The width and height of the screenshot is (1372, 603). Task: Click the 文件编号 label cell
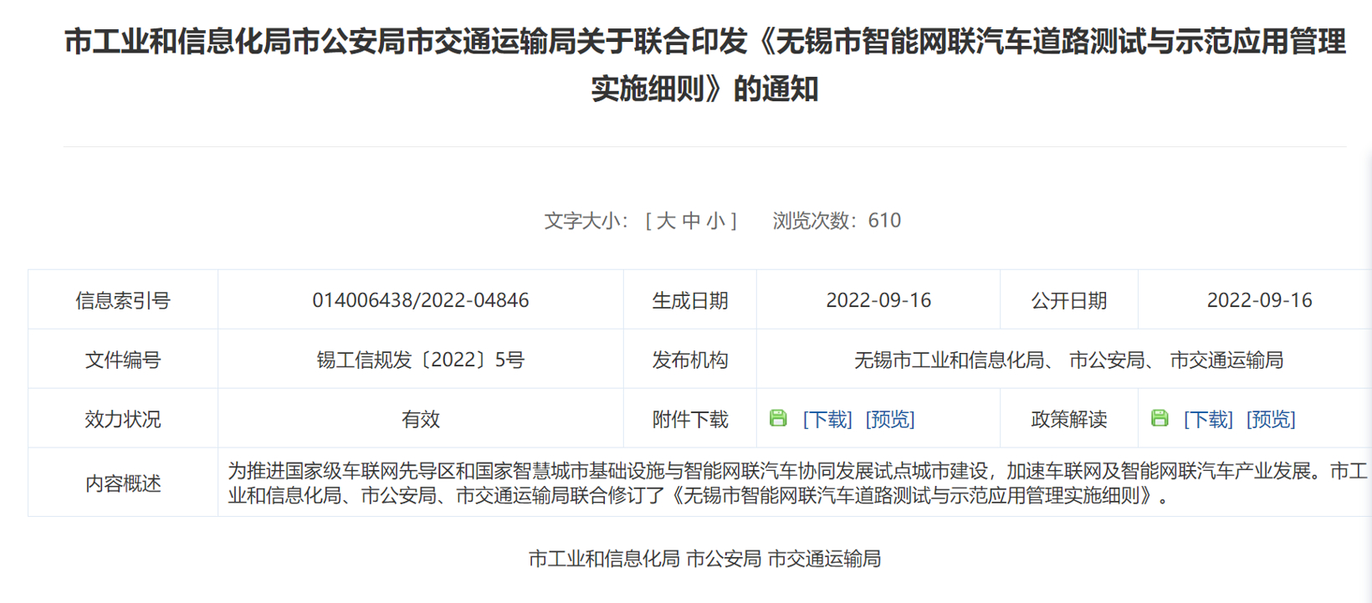(123, 360)
